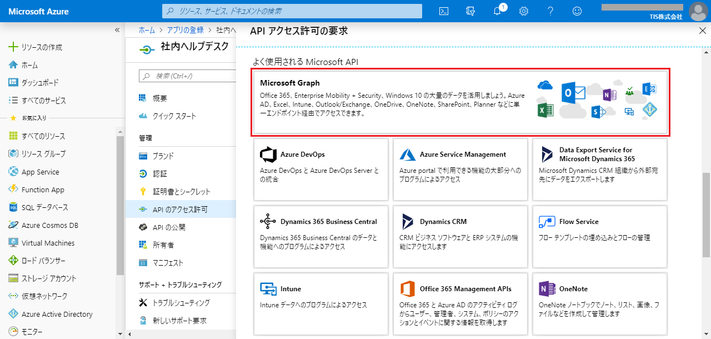
Task: Click the ホーム breadcrumb link
Action: coord(147,30)
